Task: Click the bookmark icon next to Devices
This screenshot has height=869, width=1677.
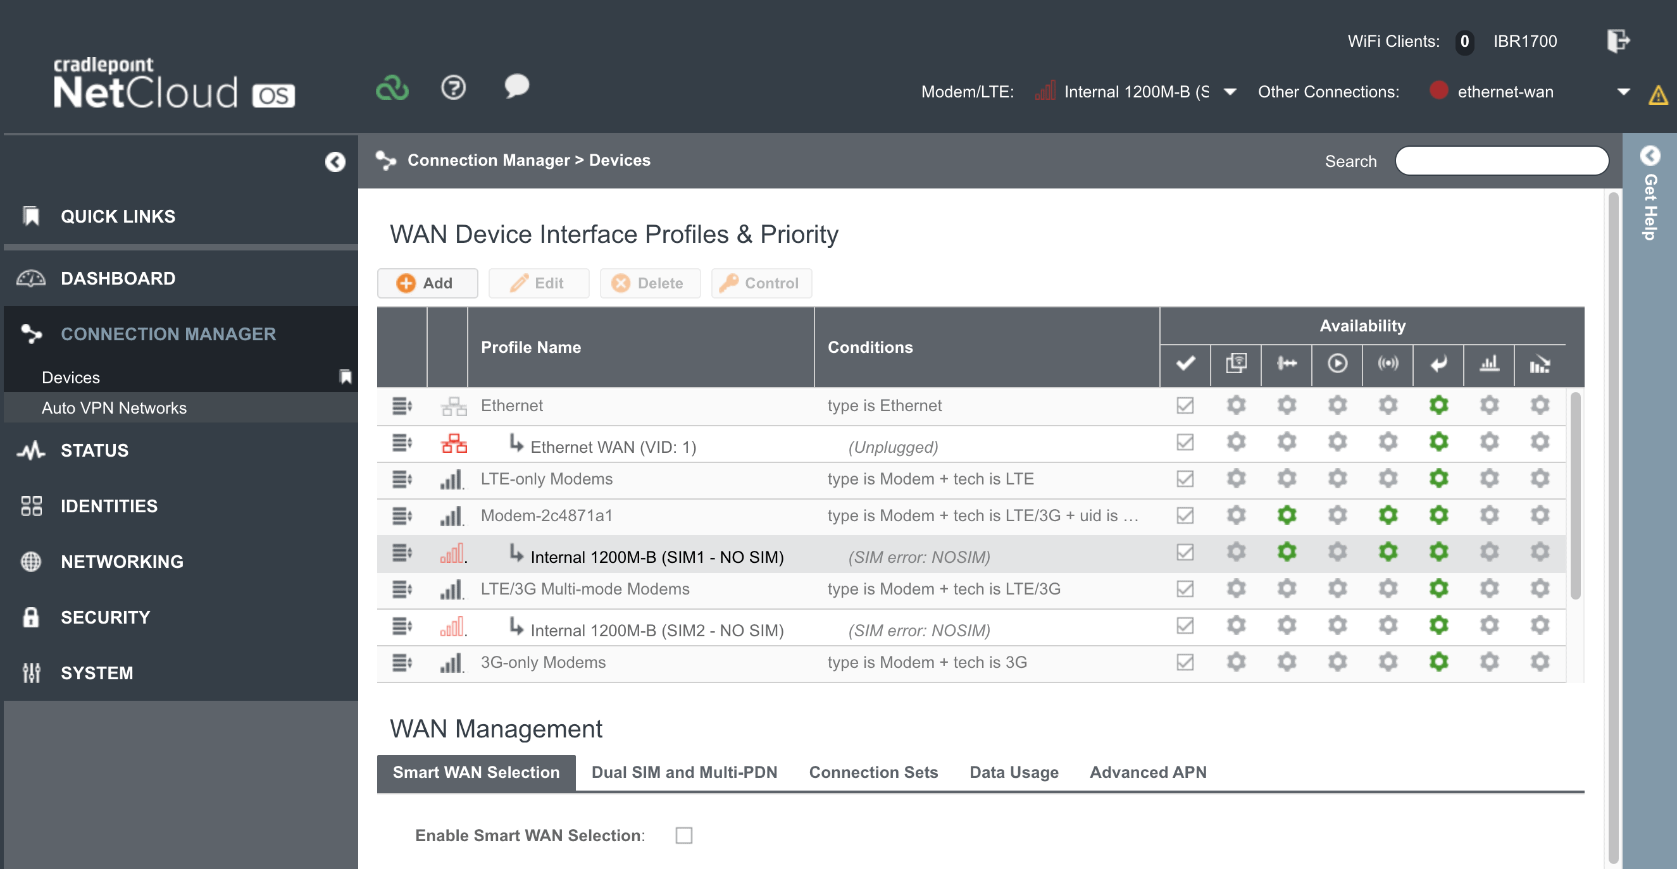Action: point(346,377)
